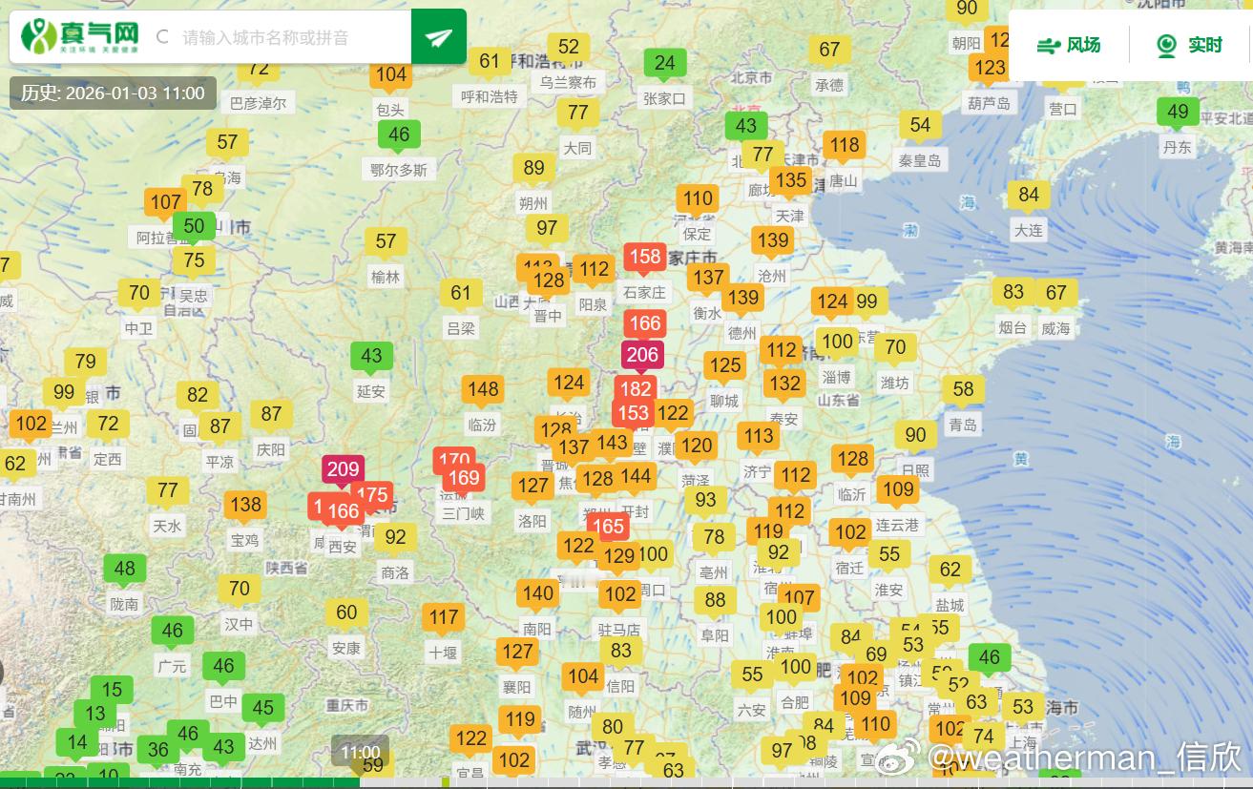Open the 70 marker at 汉中
This screenshot has height=789, width=1253.
tap(239, 591)
